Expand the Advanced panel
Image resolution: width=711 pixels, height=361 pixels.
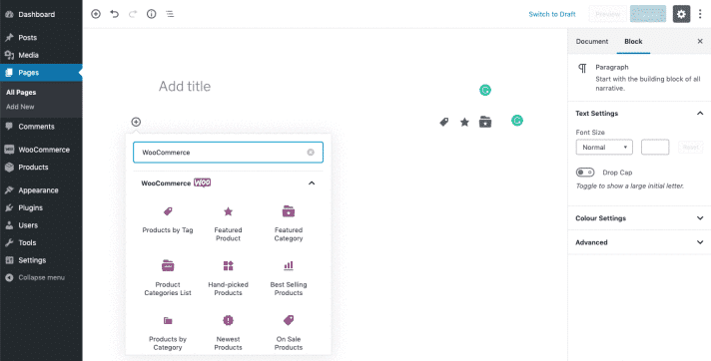tap(639, 242)
